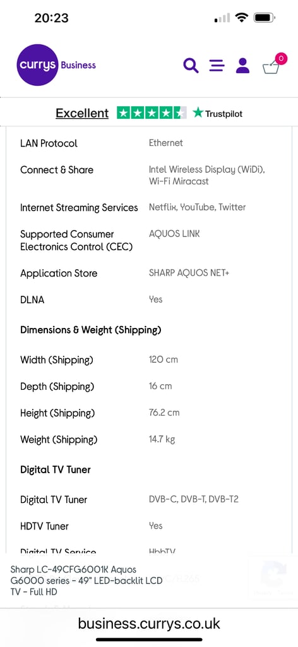
Task: Open the Excellent rating link
Action: coord(82,113)
